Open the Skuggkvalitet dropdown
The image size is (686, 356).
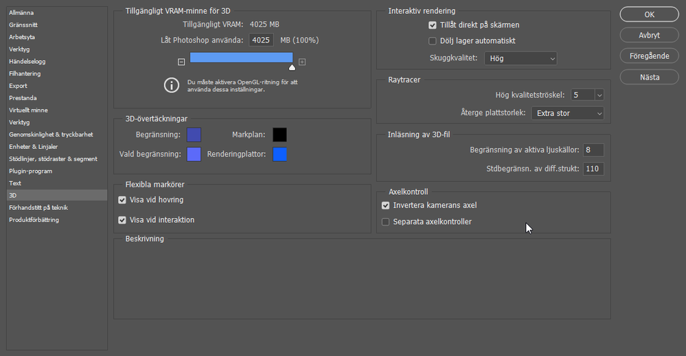pyautogui.click(x=520, y=59)
